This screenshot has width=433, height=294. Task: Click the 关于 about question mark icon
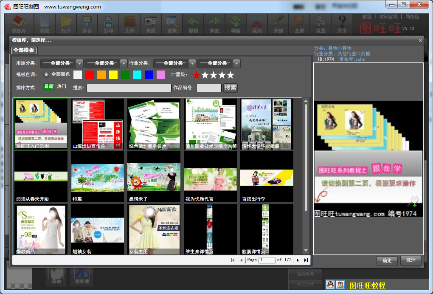342,24
